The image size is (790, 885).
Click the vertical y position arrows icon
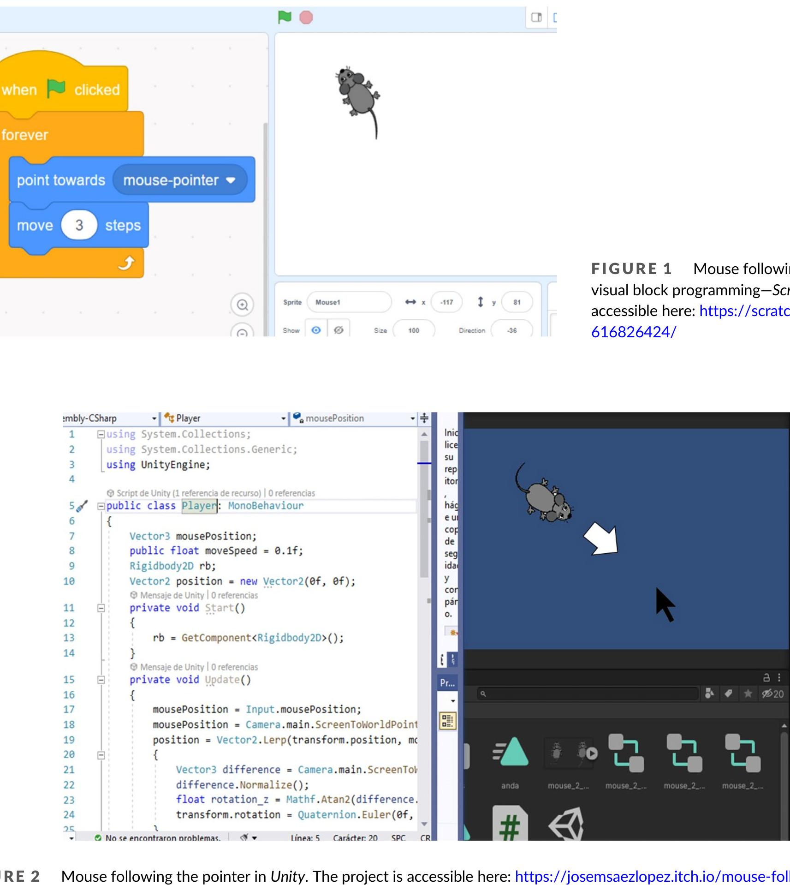481,302
